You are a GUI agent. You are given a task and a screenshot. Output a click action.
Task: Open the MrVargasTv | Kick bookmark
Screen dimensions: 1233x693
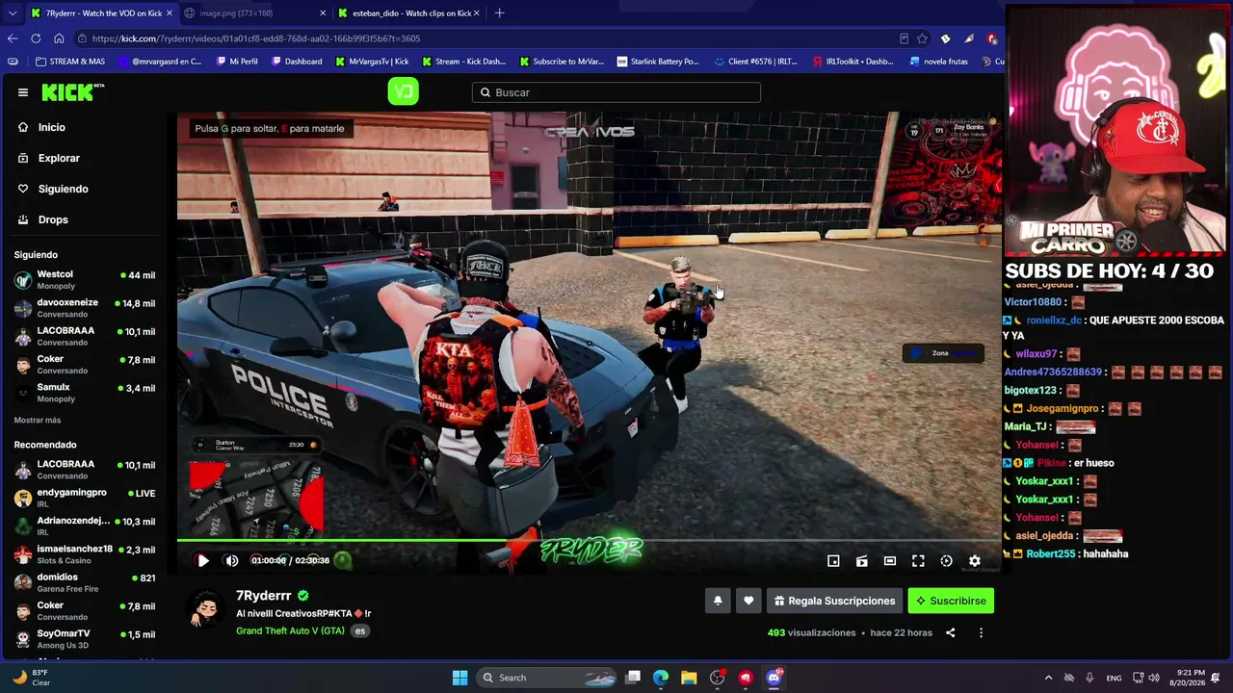372,62
